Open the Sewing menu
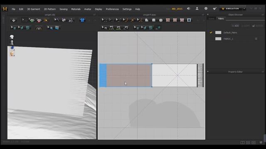This screenshot has height=149, width=266. pos(64,9)
